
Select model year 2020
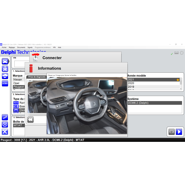click(131, 83)
